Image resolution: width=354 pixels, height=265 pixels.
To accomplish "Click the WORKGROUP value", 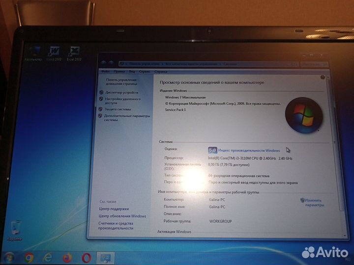I will (x=220, y=221).
